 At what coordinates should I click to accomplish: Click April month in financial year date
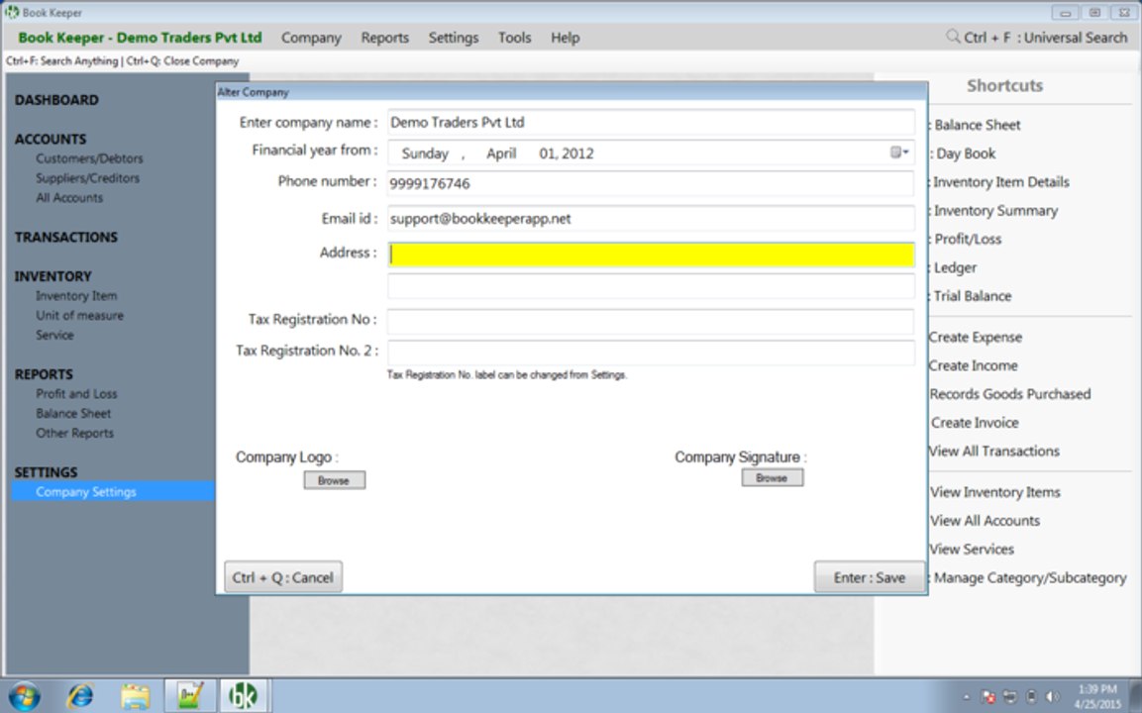(x=501, y=153)
